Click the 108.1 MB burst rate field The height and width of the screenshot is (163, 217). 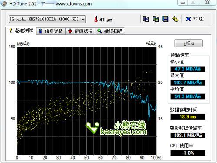click(187, 136)
